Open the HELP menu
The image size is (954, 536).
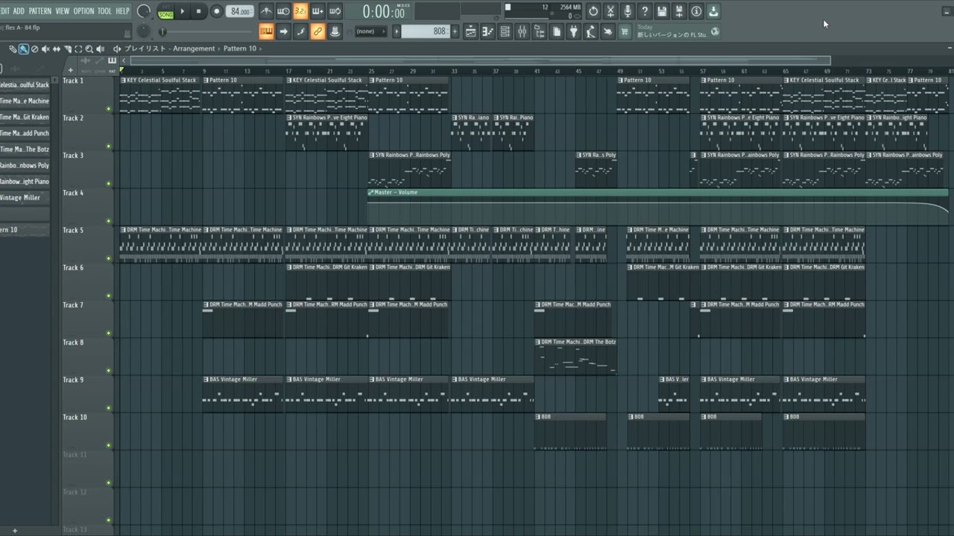coord(122,11)
